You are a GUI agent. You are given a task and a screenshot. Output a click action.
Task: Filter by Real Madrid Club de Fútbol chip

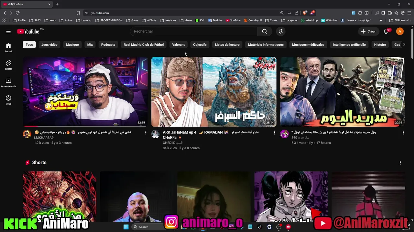tap(144, 44)
